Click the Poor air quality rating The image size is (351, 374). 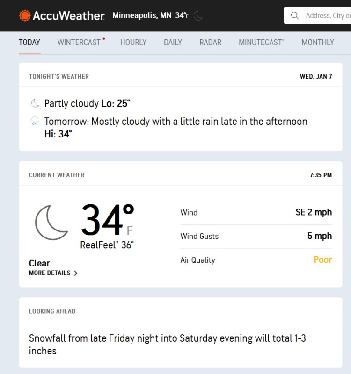323,259
